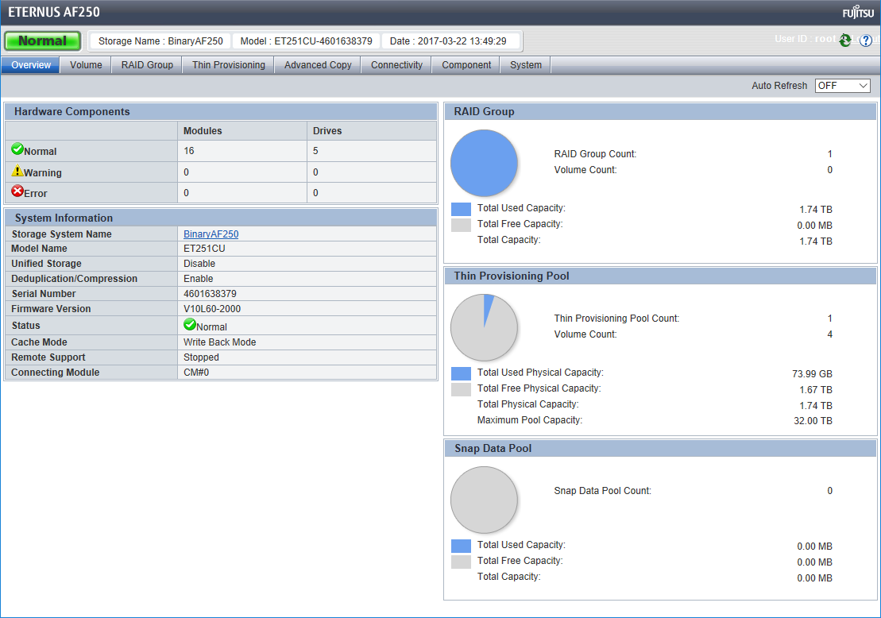Click the Thin Provisioning Pool panel header
This screenshot has height=618, width=881.
point(660,276)
